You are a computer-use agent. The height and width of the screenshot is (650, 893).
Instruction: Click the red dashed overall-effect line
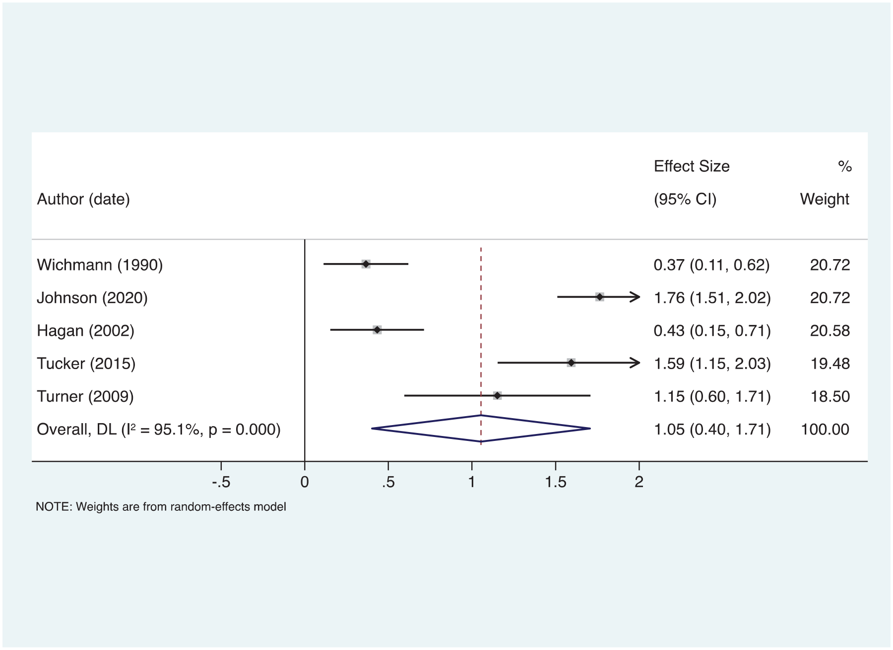[481, 345]
